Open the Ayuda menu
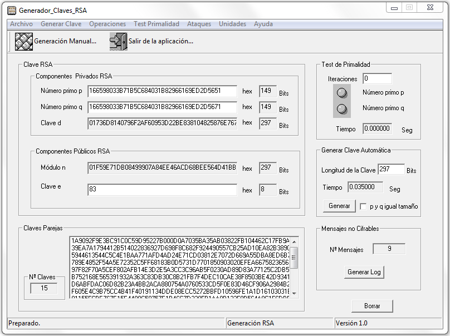This screenshot has height=336, width=450. pos(263,24)
